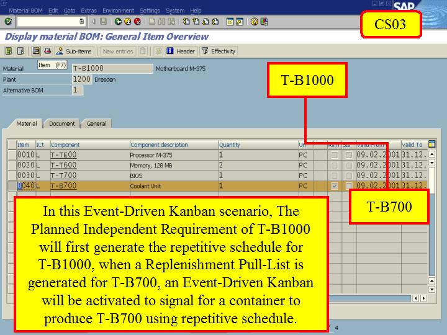Image resolution: width=447 pixels, height=335 pixels.
Task: Open component link T-T600
Action: 63,165
